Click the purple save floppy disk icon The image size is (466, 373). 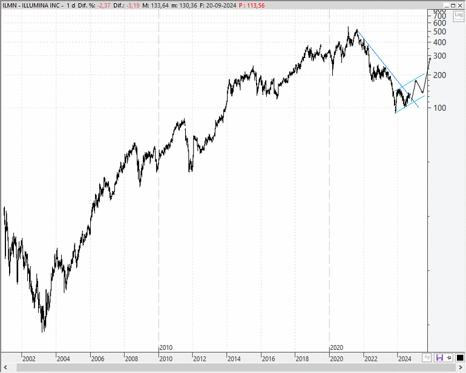[x=439, y=357]
